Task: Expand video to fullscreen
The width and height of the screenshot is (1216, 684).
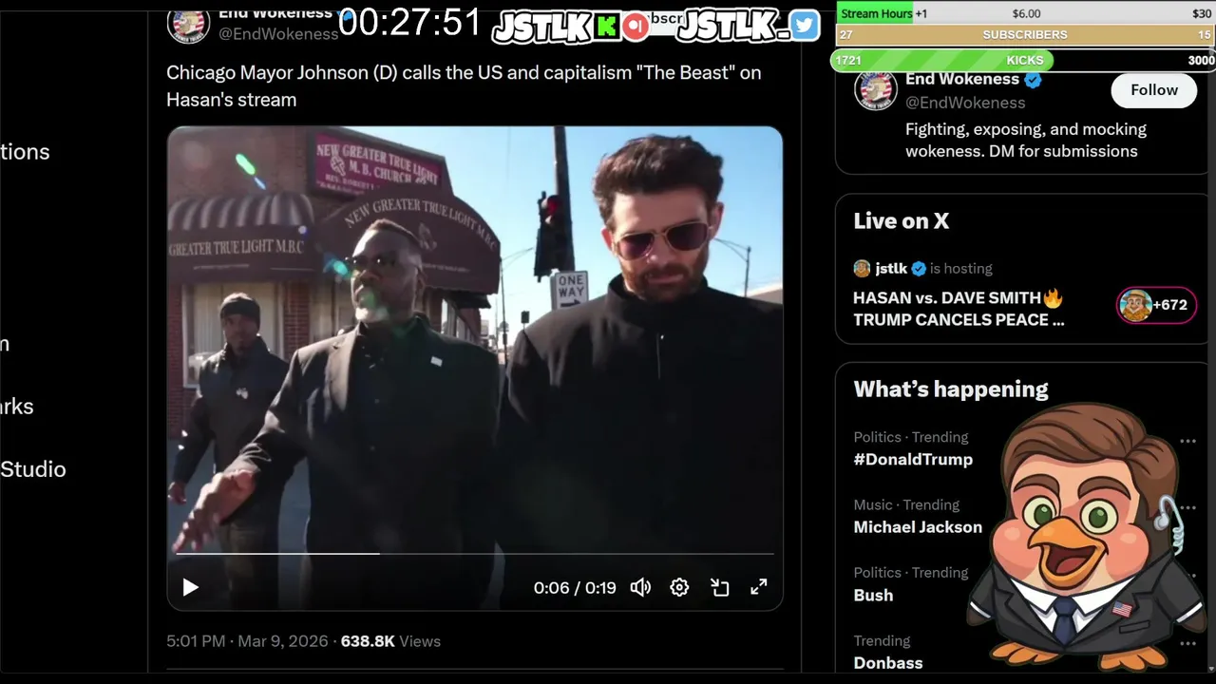Action: (x=758, y=587)
